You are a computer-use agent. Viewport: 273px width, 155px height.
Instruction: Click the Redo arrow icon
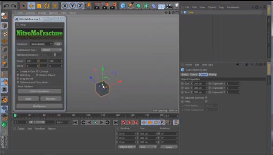[x=14, y=6]
